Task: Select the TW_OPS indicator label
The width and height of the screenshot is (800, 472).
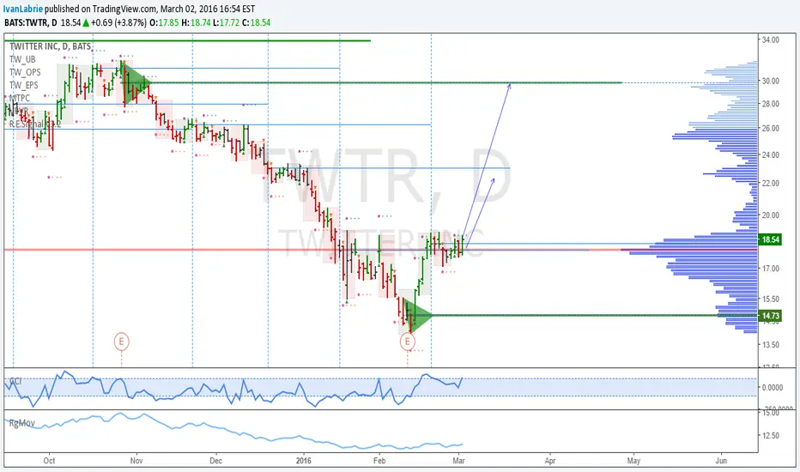Action: (25, 72)
